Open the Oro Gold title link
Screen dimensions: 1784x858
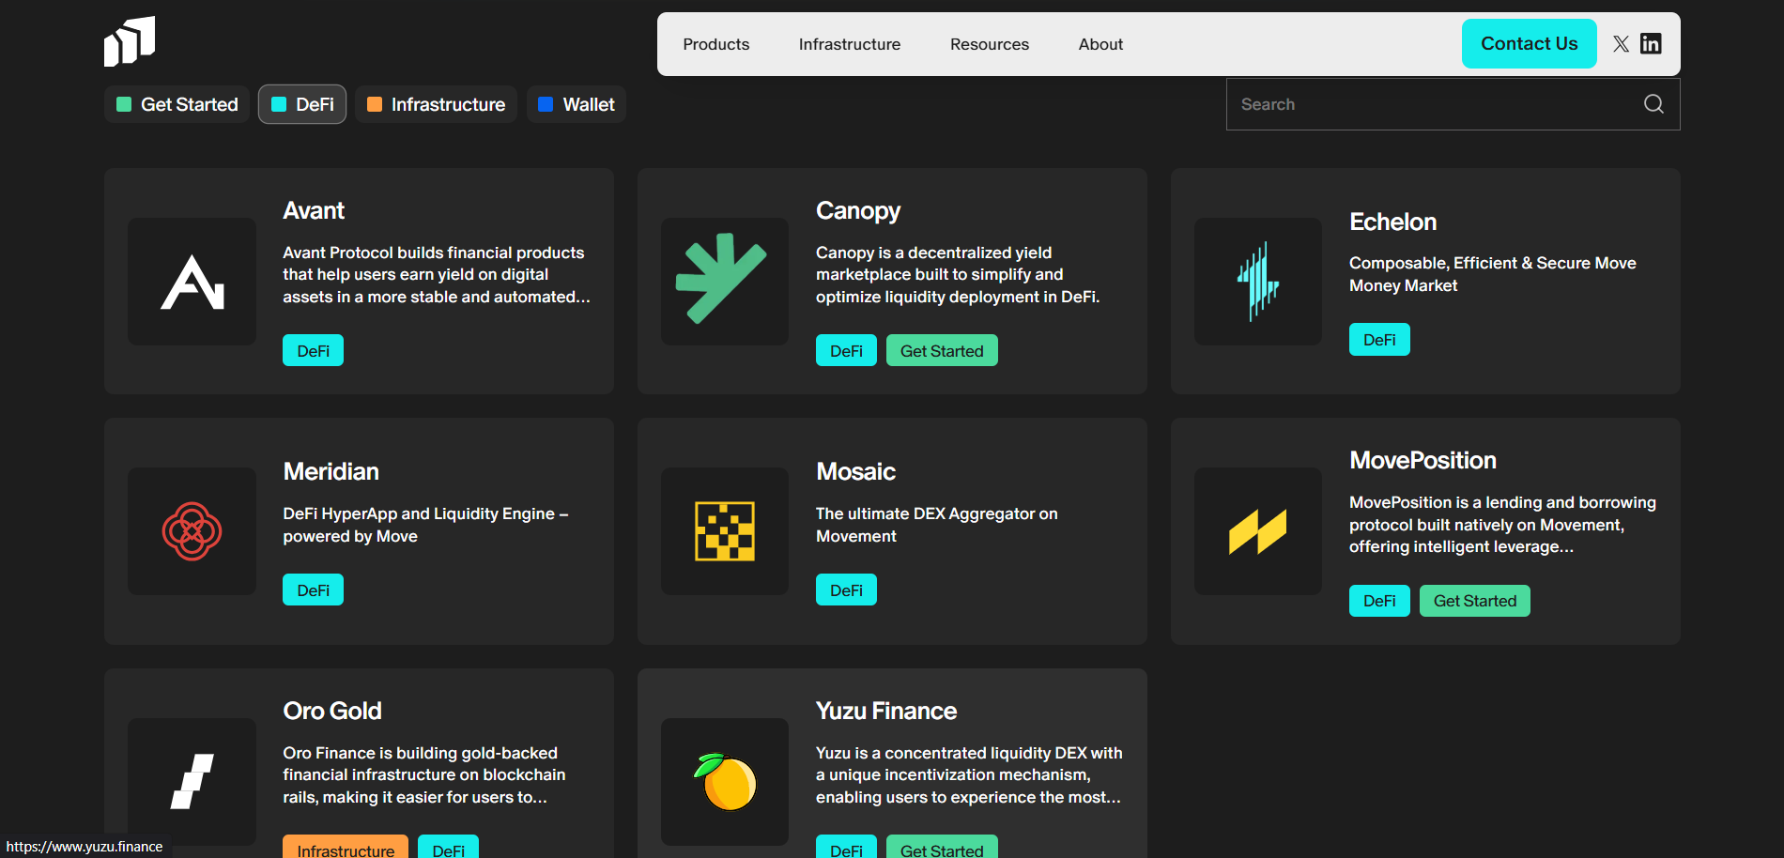332,711
